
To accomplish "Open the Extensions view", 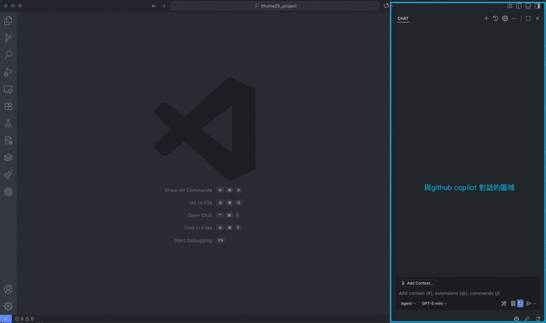I will click(8, 106).
